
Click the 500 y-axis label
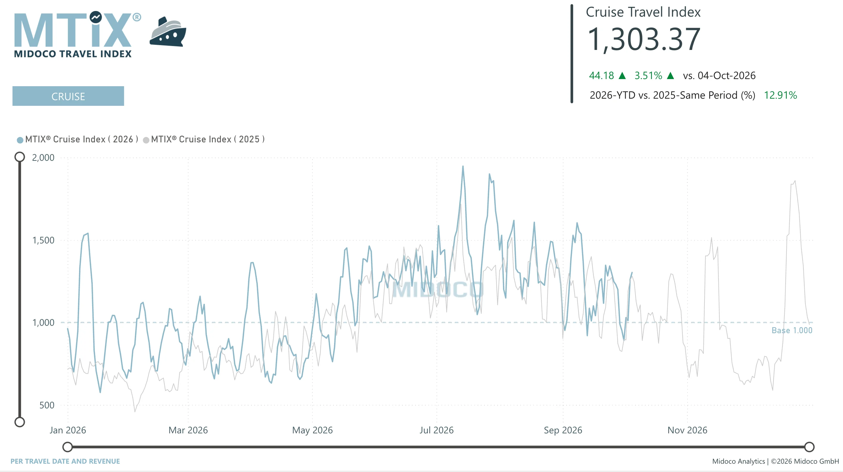pos(47,405)
